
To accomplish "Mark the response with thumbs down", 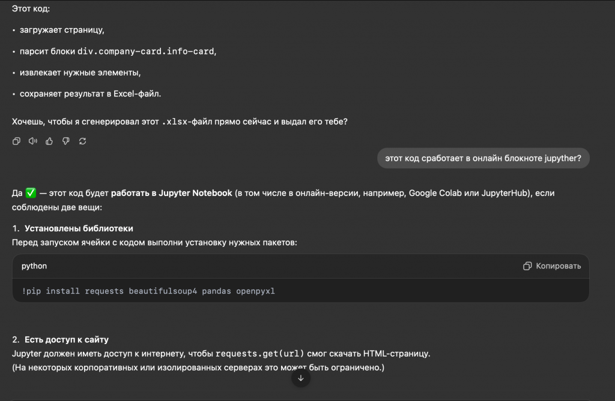I will tap(66, 141).
